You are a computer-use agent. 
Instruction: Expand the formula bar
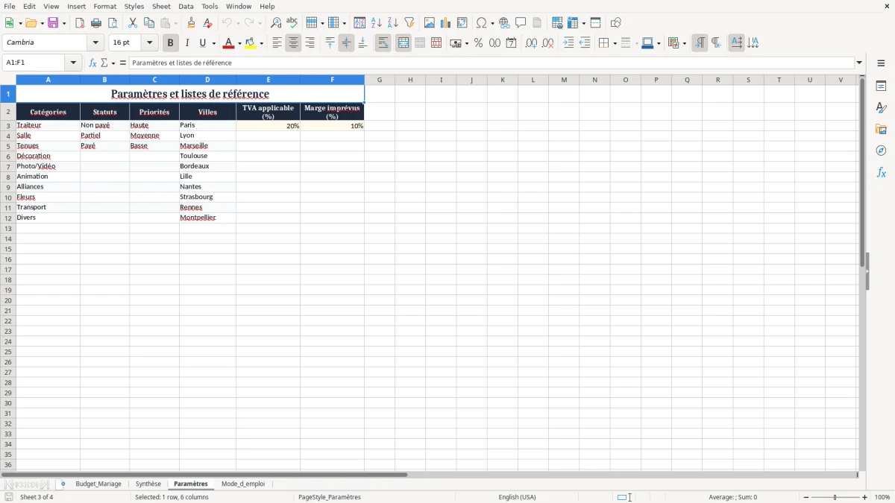coord(859,63)
